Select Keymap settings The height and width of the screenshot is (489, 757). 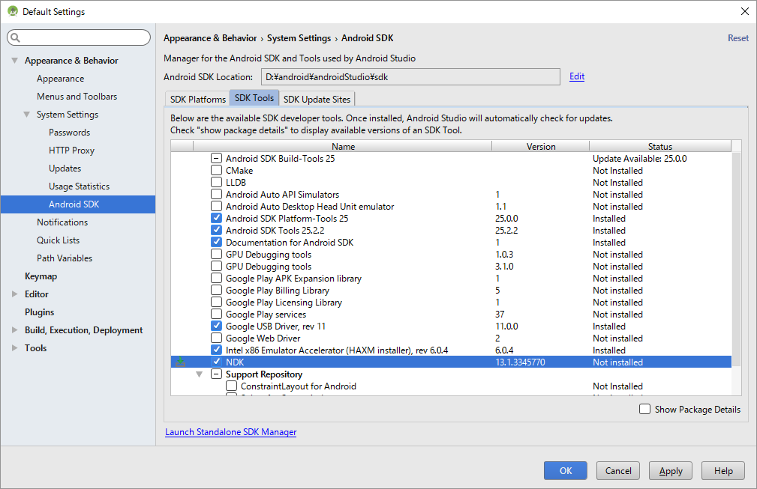click(41, 276)
